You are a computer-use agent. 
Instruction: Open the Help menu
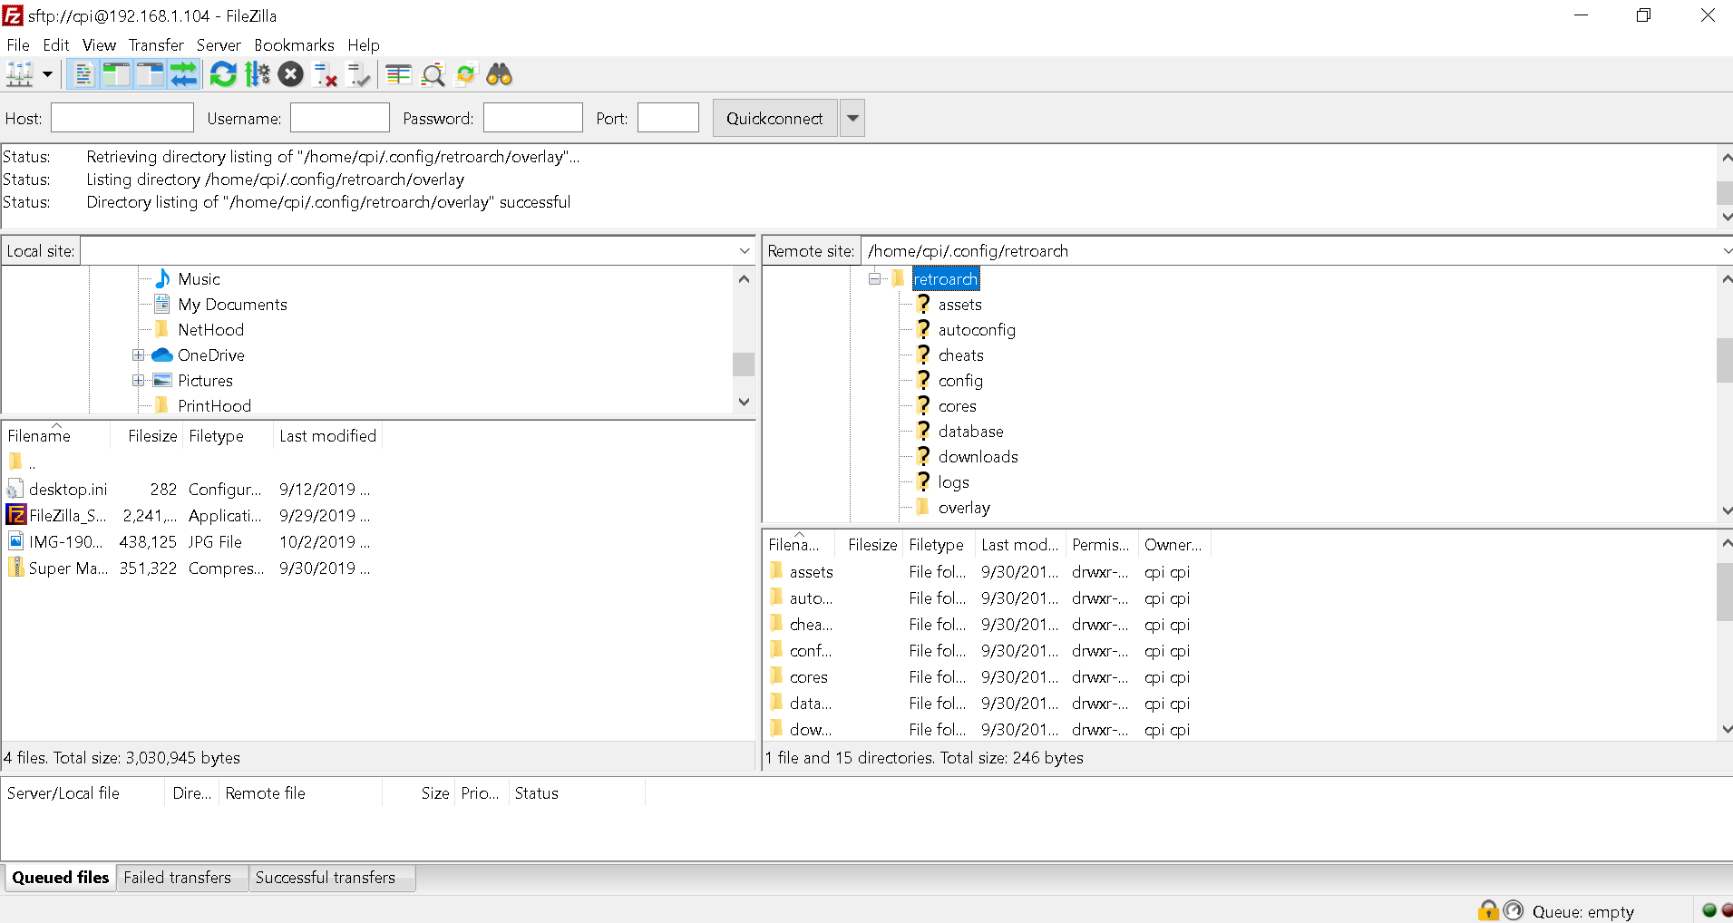tap(364, 44)
